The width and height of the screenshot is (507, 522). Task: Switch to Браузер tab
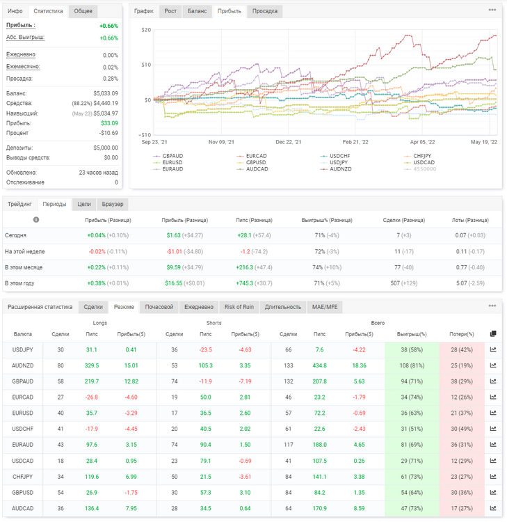point(113,204)
